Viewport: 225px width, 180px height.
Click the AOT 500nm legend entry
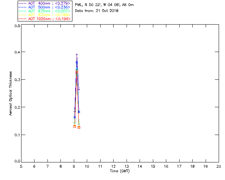pos(44,7)
